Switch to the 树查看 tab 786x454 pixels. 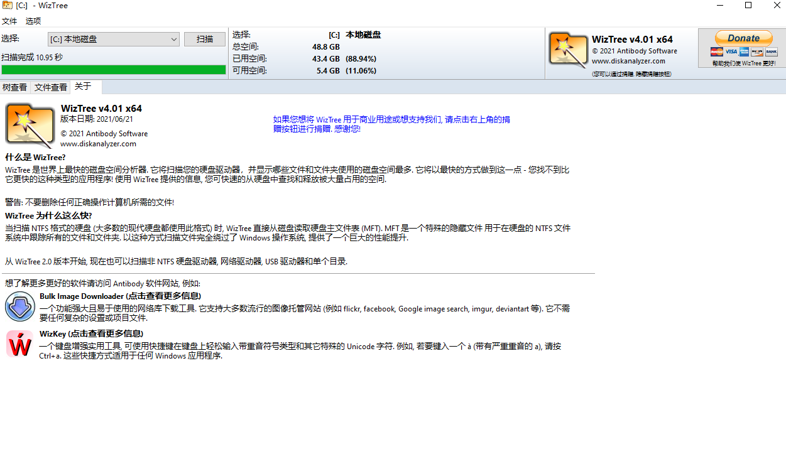[15, 87]
